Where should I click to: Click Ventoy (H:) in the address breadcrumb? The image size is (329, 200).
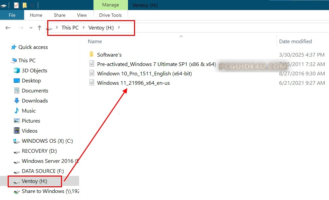(x=101, y=28)
